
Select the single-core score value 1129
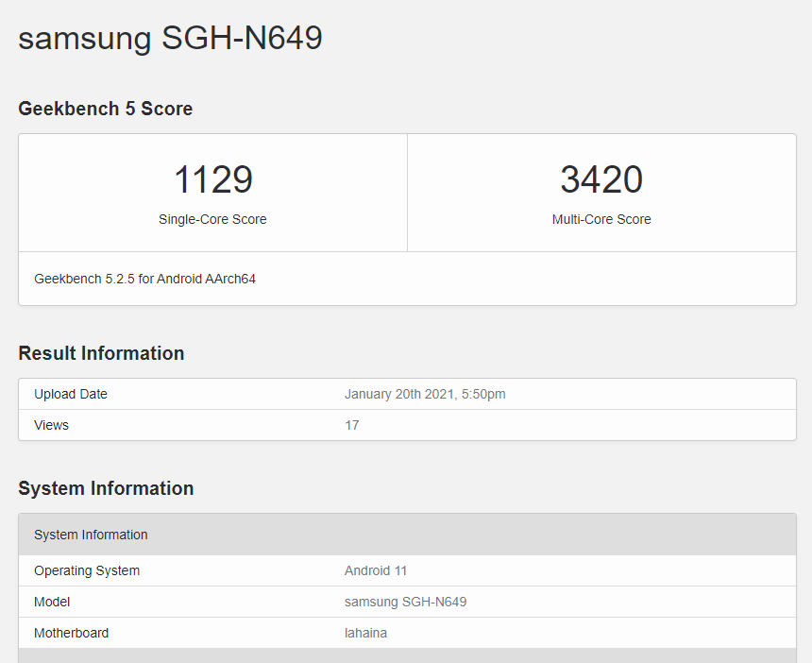click(212, 179)
